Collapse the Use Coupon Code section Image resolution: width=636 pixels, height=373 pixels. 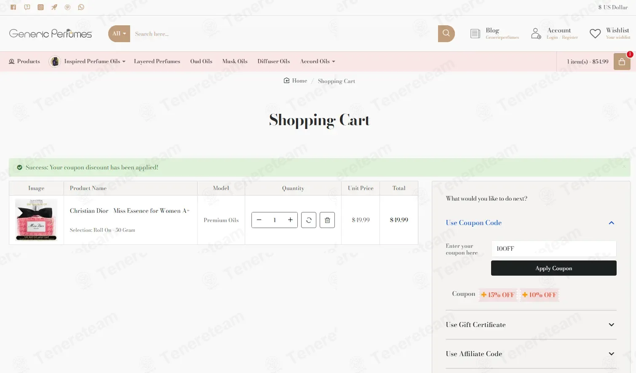click(x=531, y=223)
